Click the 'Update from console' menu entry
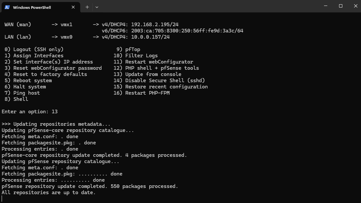 153,74
